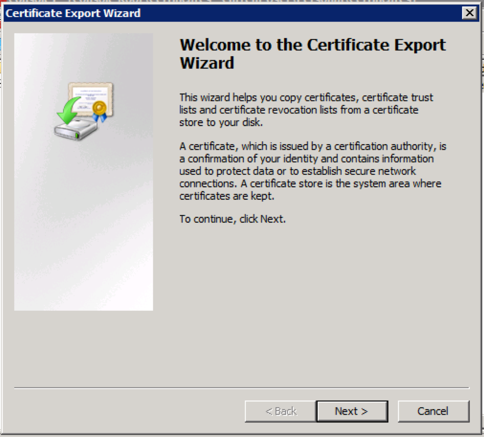The width and height of the screenshot is (484, 437).
Task: Click the "Certificate Export Wizard" title bar text
Action: pos(73,13)
